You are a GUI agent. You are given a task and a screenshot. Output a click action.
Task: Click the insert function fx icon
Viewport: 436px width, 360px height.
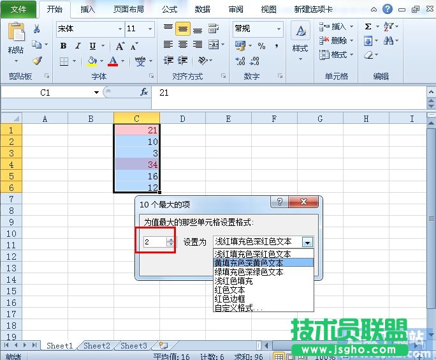(144, 93)
